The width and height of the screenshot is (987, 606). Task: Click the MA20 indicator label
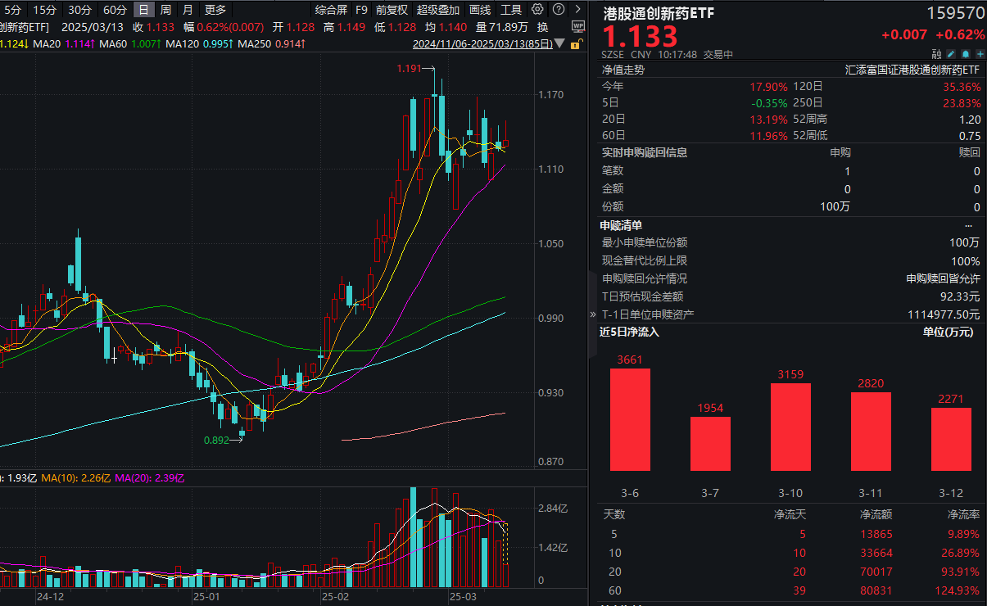pos(48,43)
